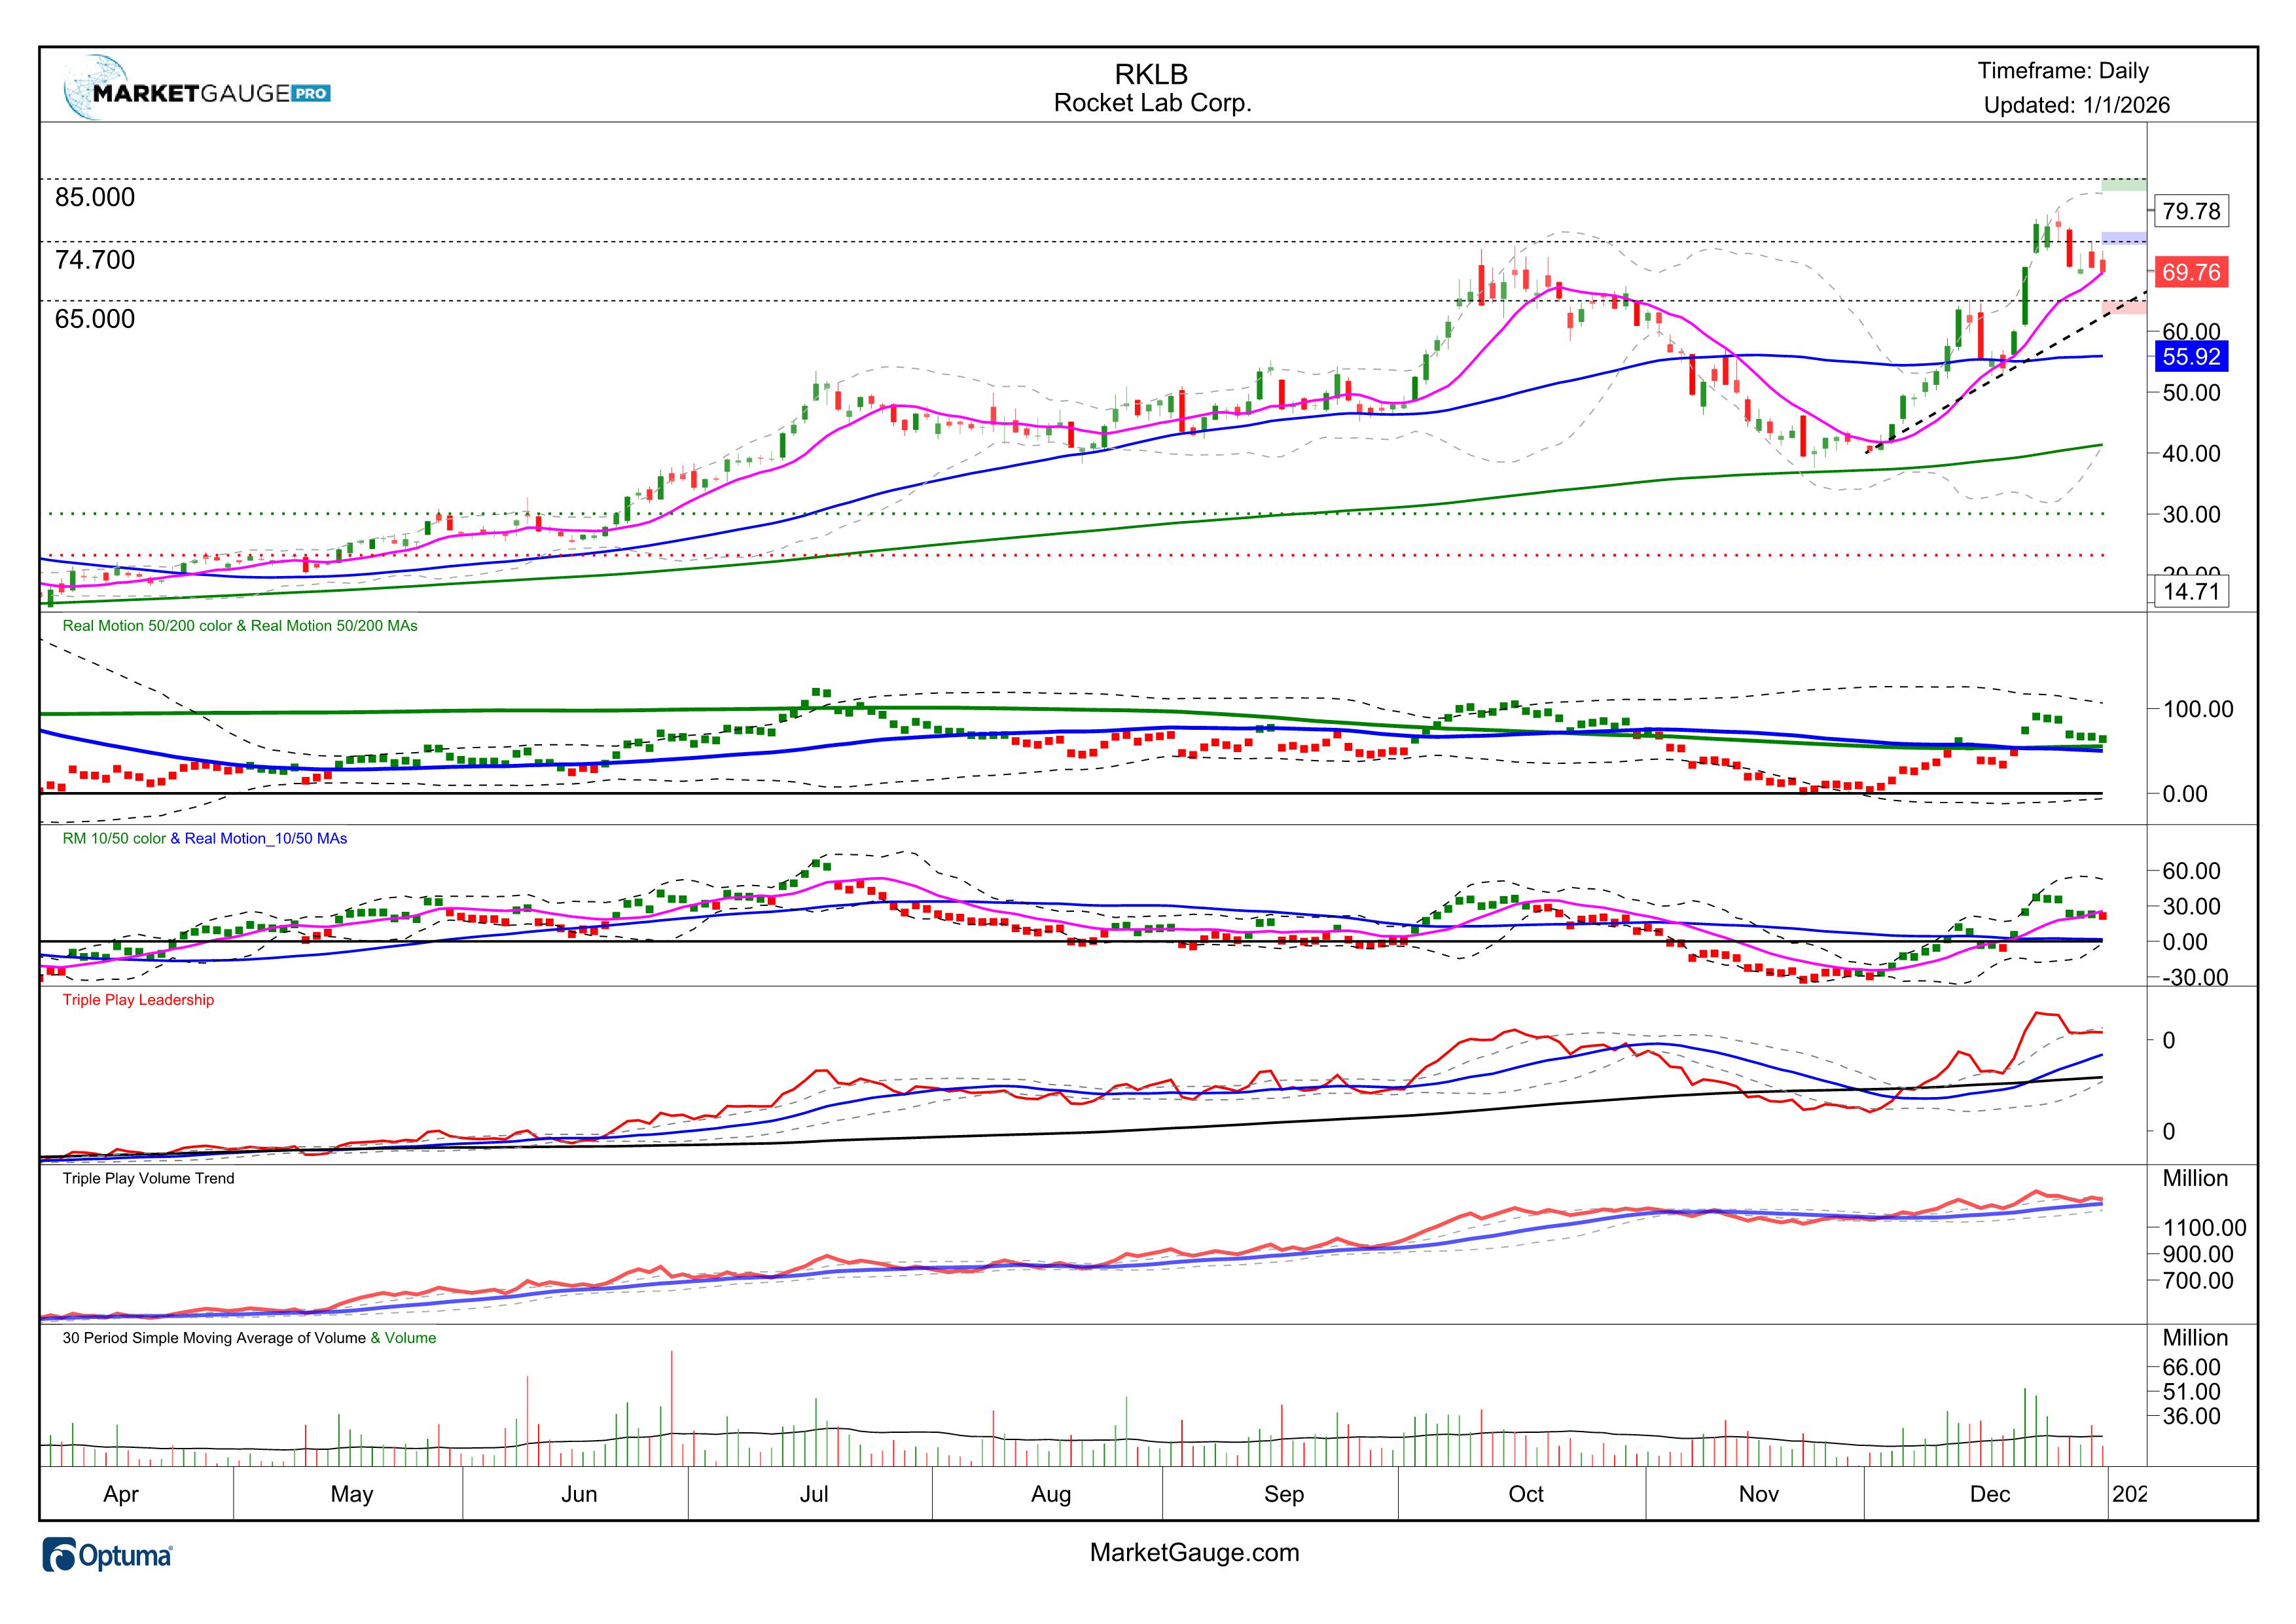Click the 85.000 resistance level label
The image size is (2296, 1624).
point(95,197)
